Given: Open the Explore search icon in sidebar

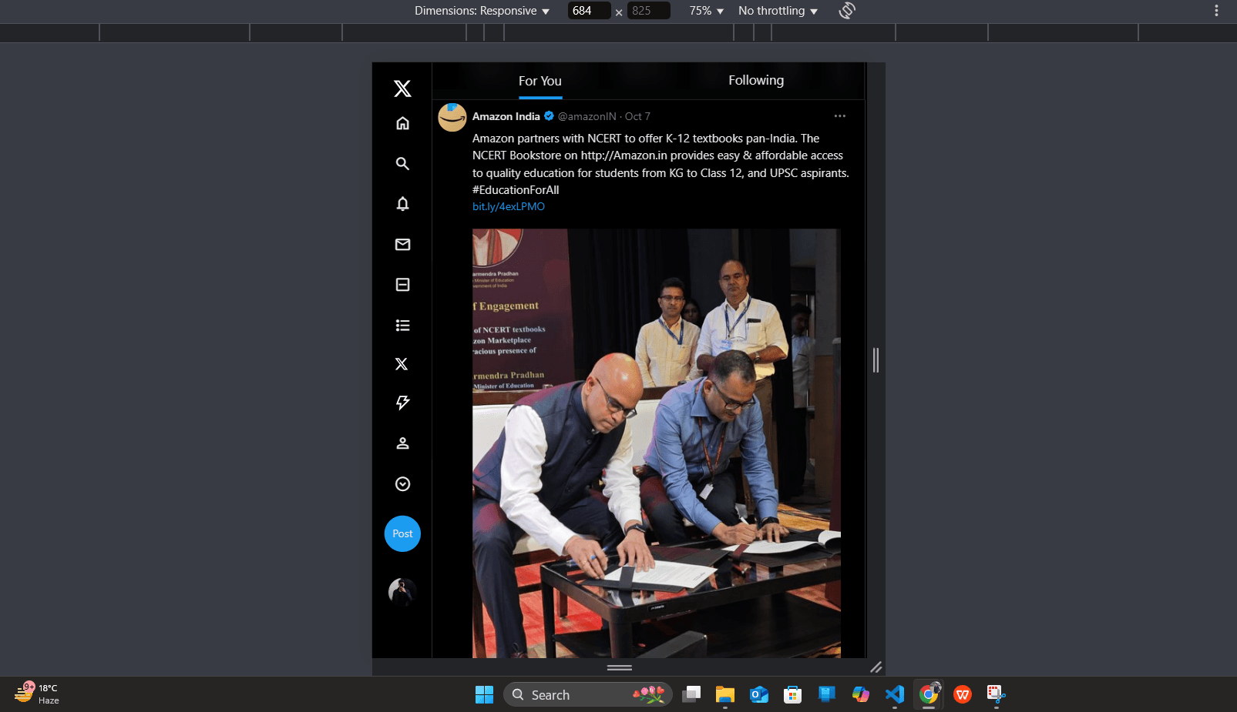Looking at the screenshot, I should point(402,164).
